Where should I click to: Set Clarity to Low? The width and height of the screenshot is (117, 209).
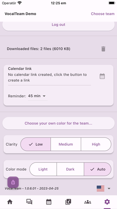pos(36,144)
